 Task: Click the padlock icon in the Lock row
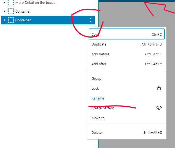[159, 88]
